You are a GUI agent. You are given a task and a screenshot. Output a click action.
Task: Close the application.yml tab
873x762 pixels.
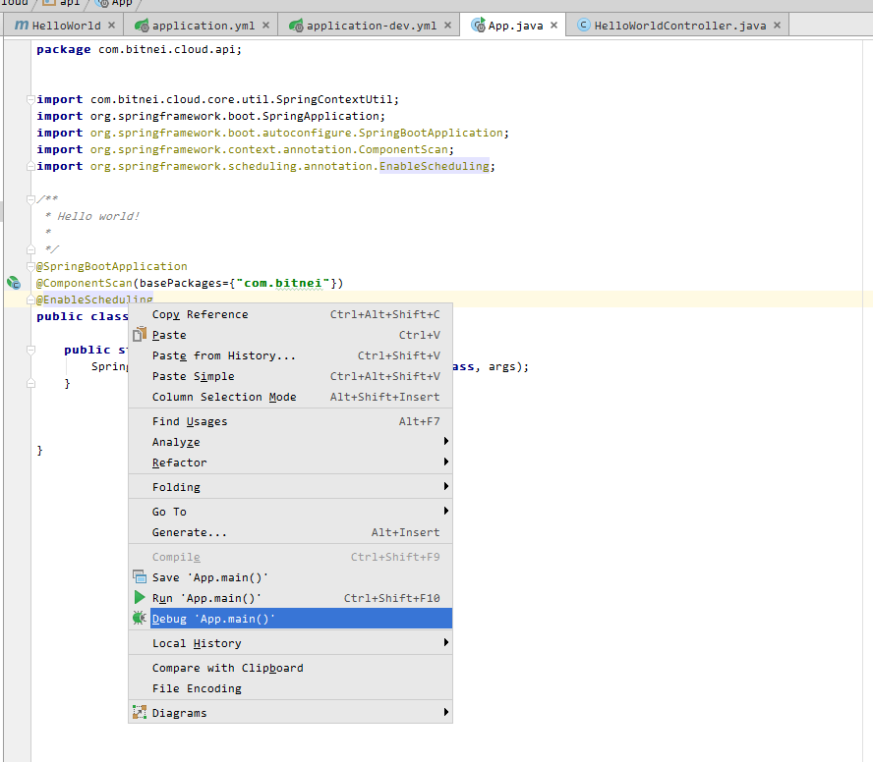pos(265,25)
